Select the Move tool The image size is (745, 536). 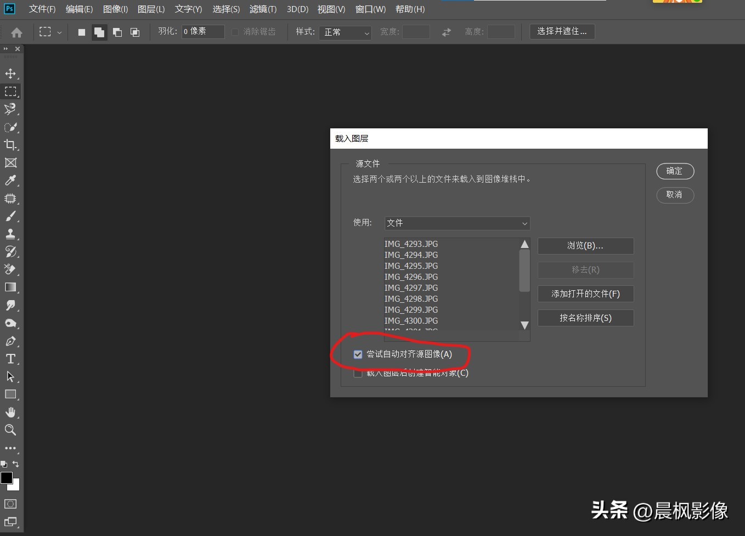pyautogui.click(x=10, y=74)
